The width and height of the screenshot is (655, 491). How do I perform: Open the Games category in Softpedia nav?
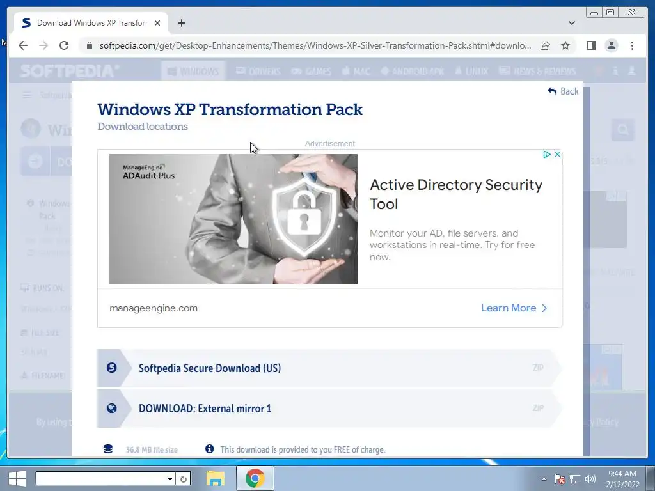[312, 71]
